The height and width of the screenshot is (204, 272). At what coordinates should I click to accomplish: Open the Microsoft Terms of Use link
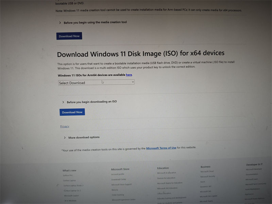coord(161,148)
